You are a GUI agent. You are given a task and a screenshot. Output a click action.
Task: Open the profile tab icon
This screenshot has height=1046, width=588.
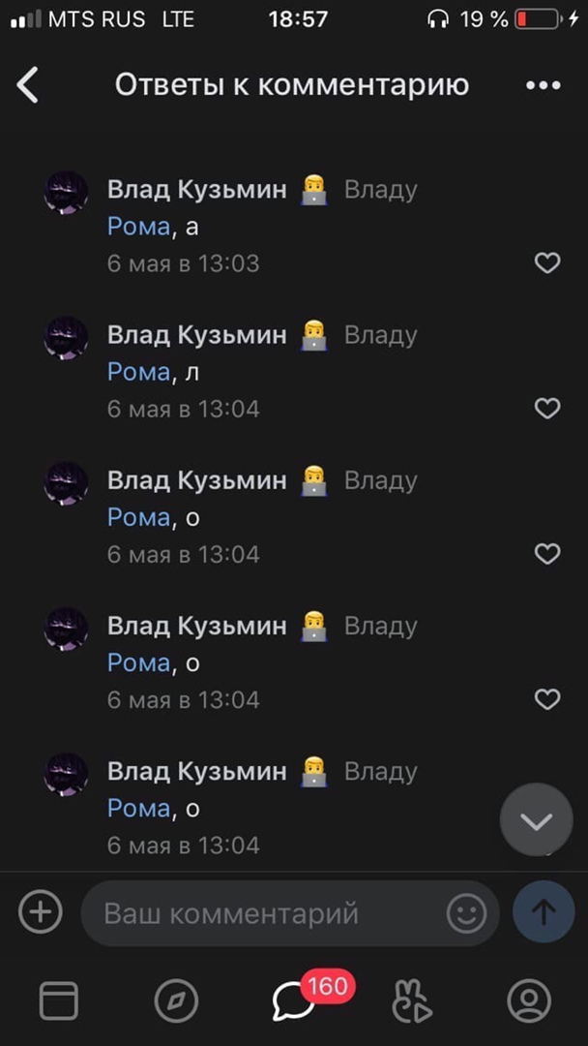(x=529, y=1000)
